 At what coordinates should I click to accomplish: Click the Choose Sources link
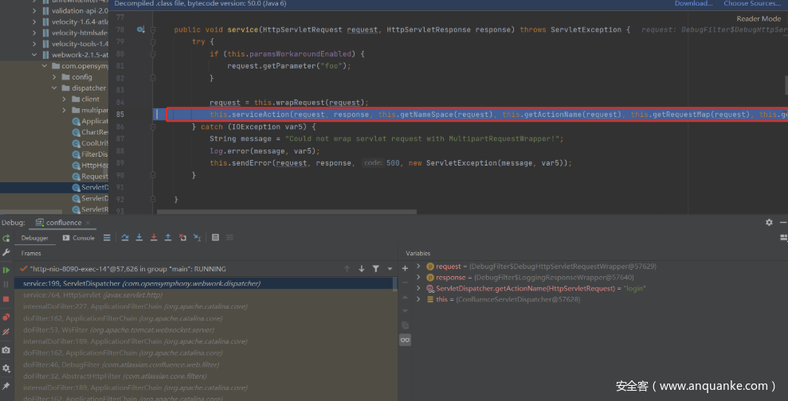tap(751, 4)
